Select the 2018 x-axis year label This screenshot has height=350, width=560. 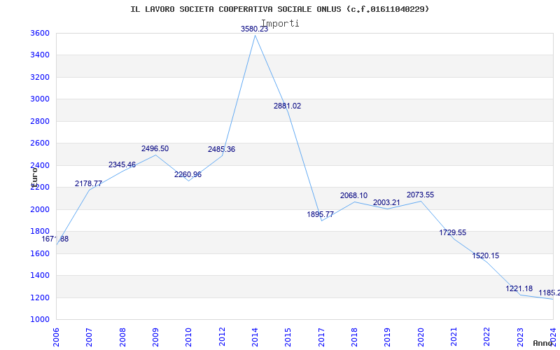click(354, 337)
